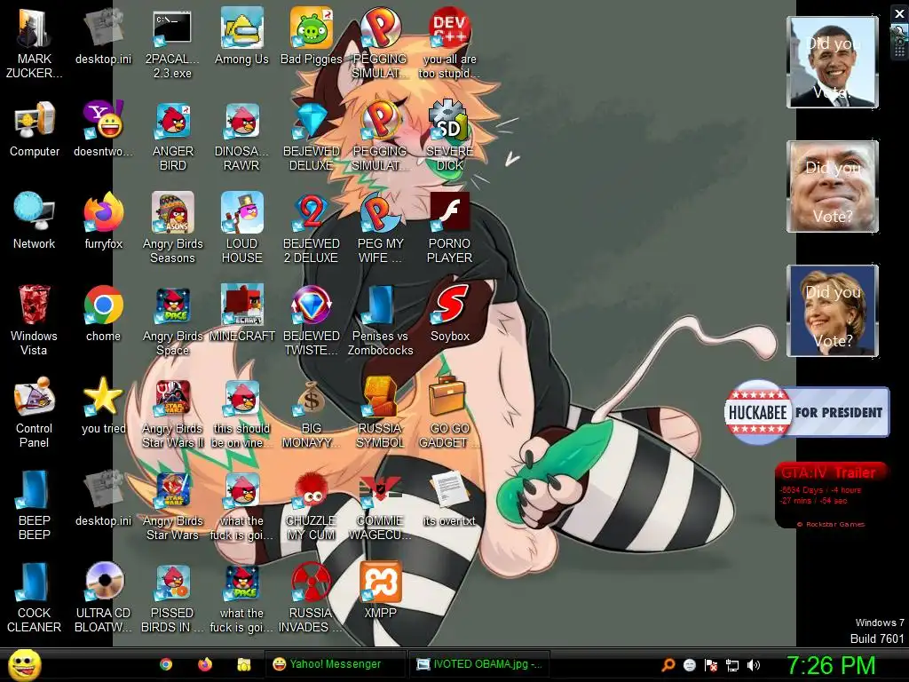The image size is (909, 682).
Task: Select the 'chome' Chrome shortcut
Action: [103, 313]
